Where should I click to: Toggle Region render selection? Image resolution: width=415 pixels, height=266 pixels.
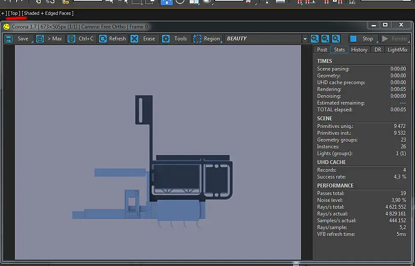pos(207,39)
